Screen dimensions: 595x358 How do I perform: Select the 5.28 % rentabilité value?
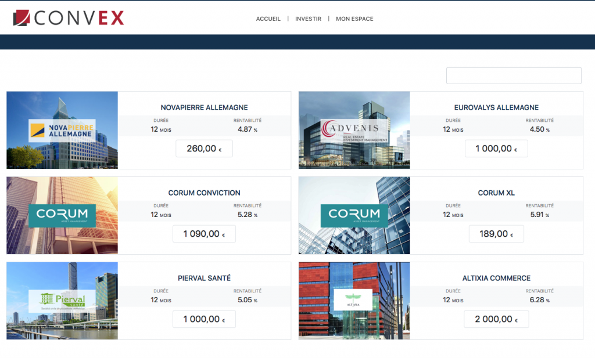click(248, 215)
